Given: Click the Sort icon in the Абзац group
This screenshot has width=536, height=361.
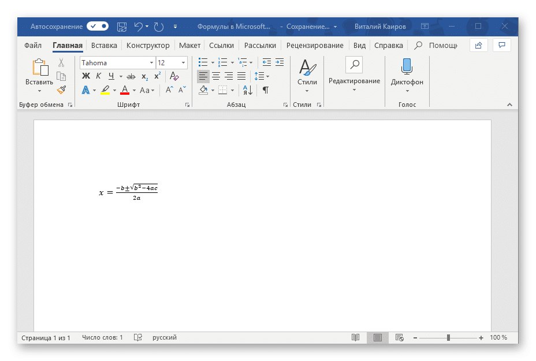Looking at the screenshot, I should [248, 91].
